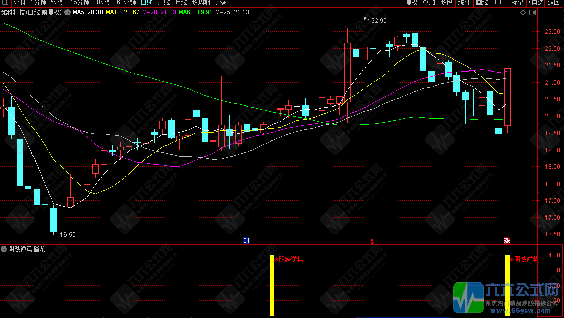Image resolution: width=564 pixels, height=318 pixels.
Task: Click the green MA60: 19.91 label
Action: tap(195, 12)
